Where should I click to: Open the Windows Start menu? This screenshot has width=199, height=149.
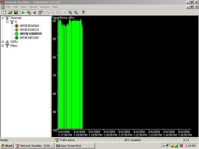[7, 146]
